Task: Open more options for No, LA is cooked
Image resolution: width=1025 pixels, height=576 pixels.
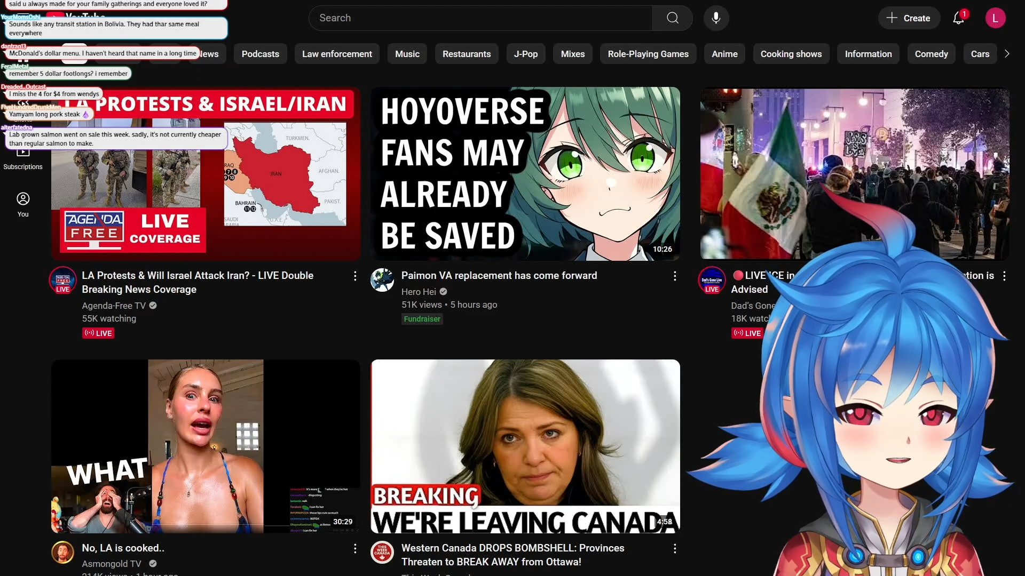Action: [355, 548]
